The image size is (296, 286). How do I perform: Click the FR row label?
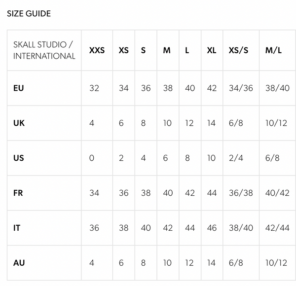click(x=18, y=193)
